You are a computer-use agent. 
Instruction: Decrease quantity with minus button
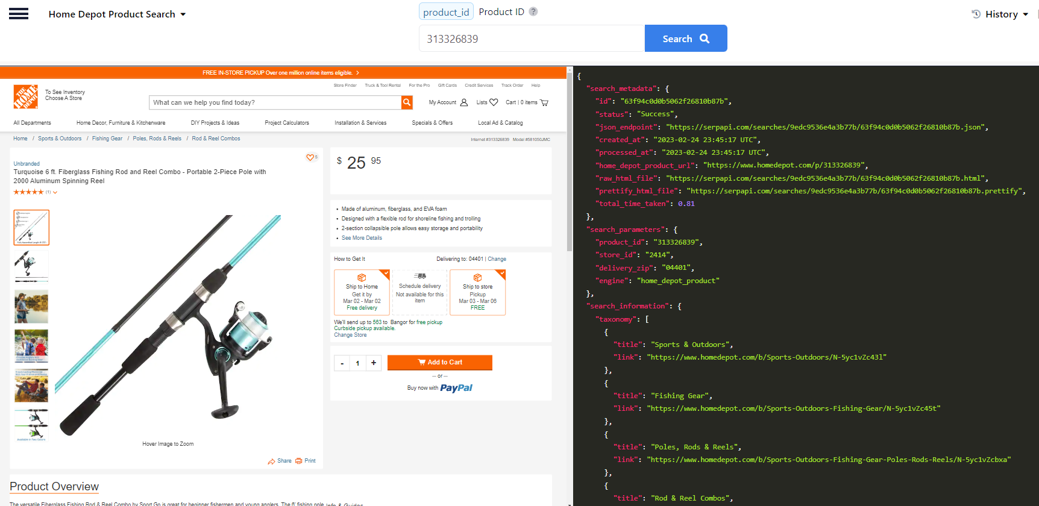(342, 363)
